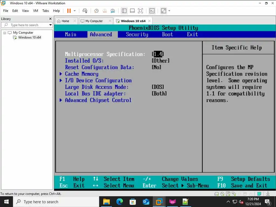
Task: Click the Installed O/S [Other] value
Action: pos(161,61)
